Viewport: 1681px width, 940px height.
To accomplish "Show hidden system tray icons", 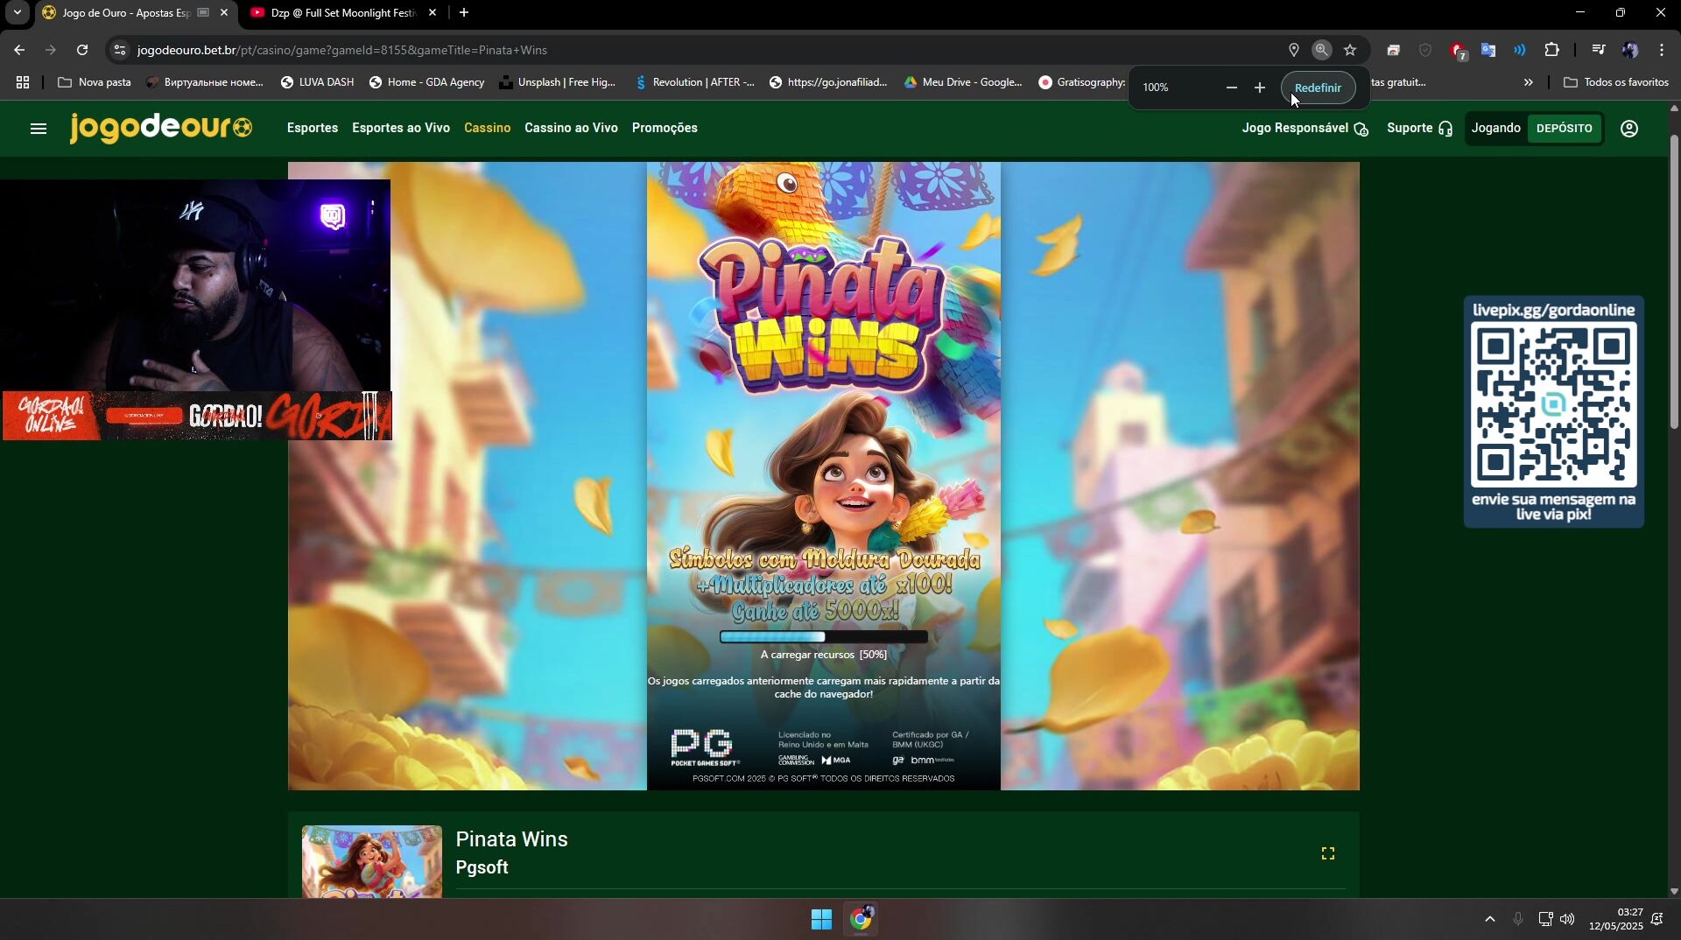I will click(1489, 919).
